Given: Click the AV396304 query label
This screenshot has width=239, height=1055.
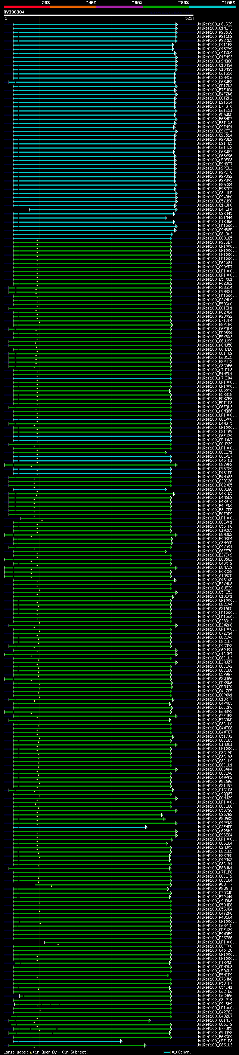Looking at the screenshot, I should [x=14, y=12].
